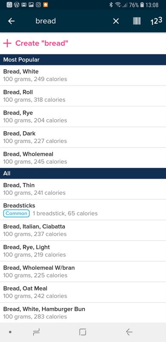Select Bread, Oat Meal item
The height and width of the screenshot is (342, 166).
83,292
